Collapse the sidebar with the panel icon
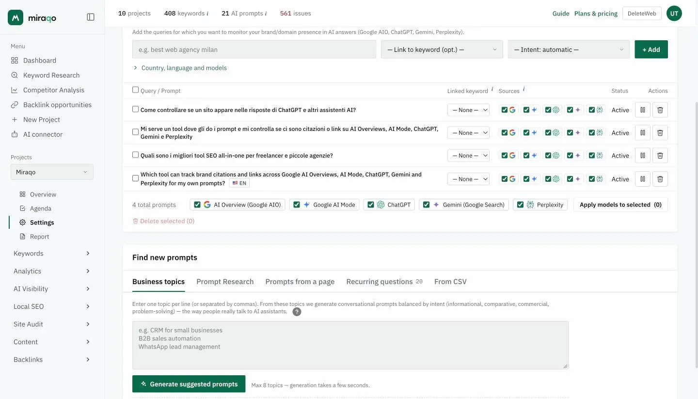The height and width of the screenshot is (399, 698). (x=91, y=17)
